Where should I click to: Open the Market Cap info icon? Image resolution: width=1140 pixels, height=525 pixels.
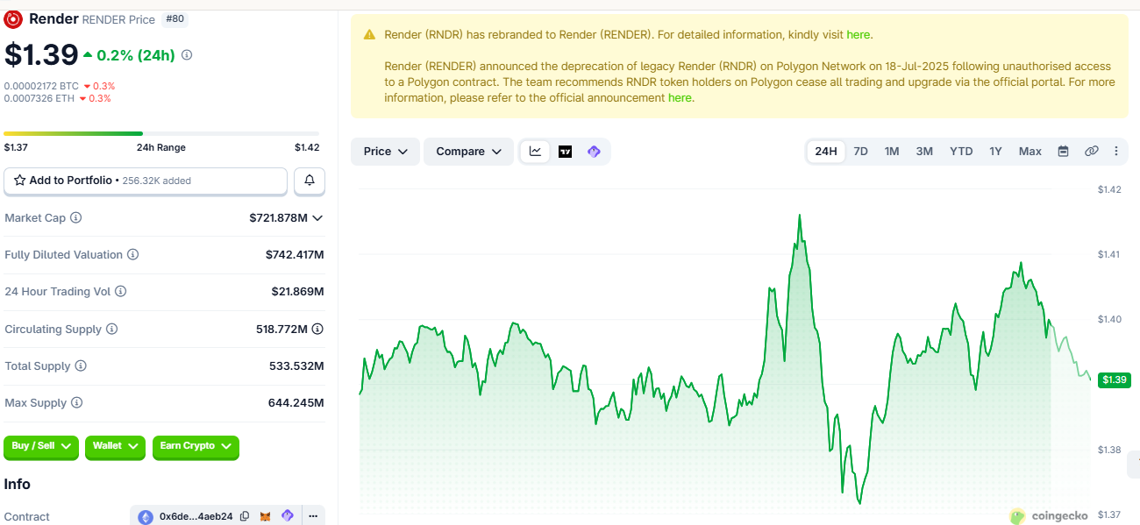[x=76, y=217]
